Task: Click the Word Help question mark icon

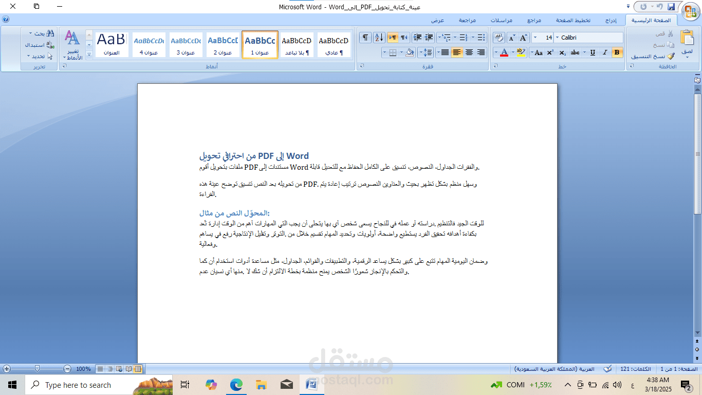Action: [x=6, y=19]
